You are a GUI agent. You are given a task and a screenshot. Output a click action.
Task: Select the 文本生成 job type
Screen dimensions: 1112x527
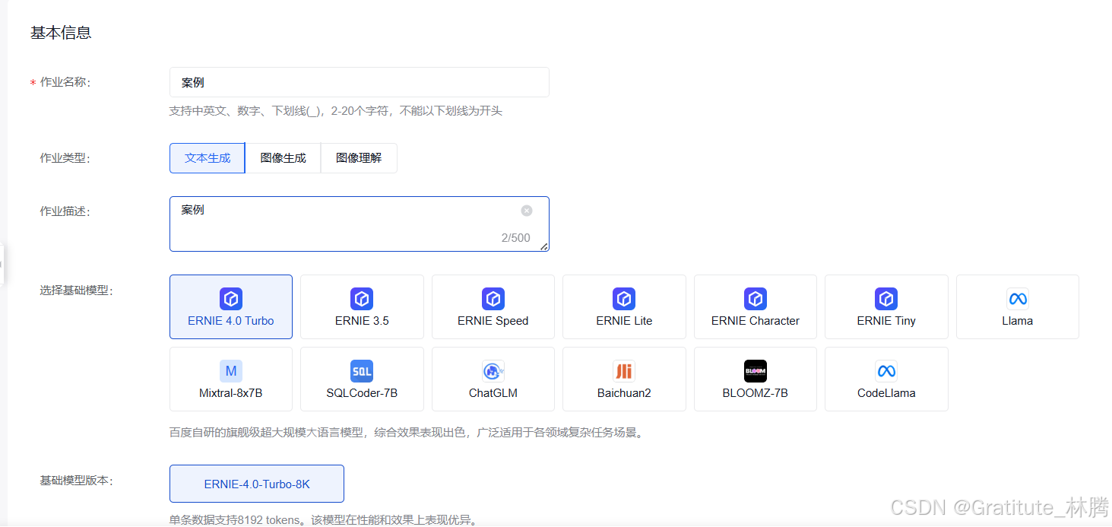tap(208, 158)
